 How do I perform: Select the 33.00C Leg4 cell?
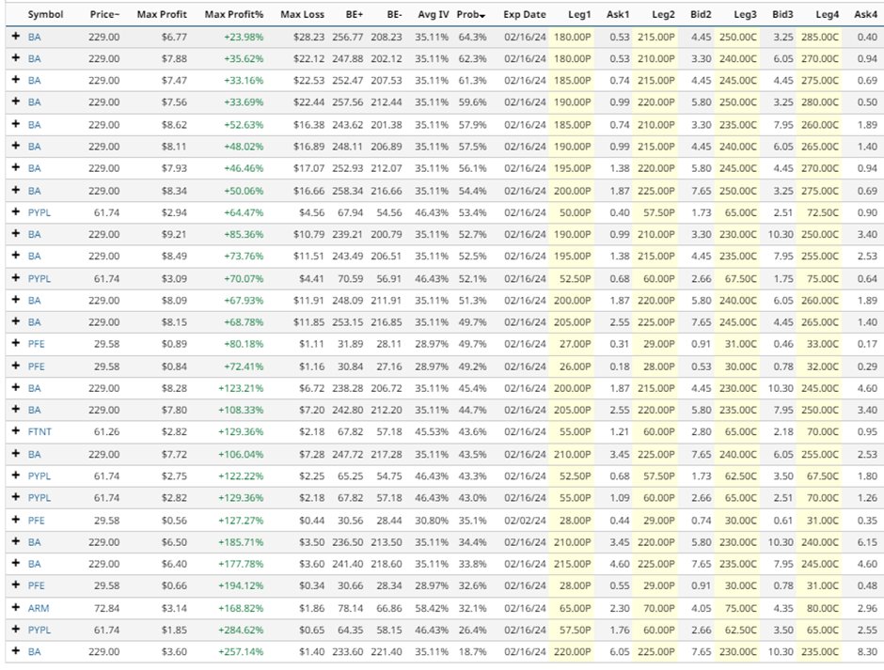pos(823,344)
